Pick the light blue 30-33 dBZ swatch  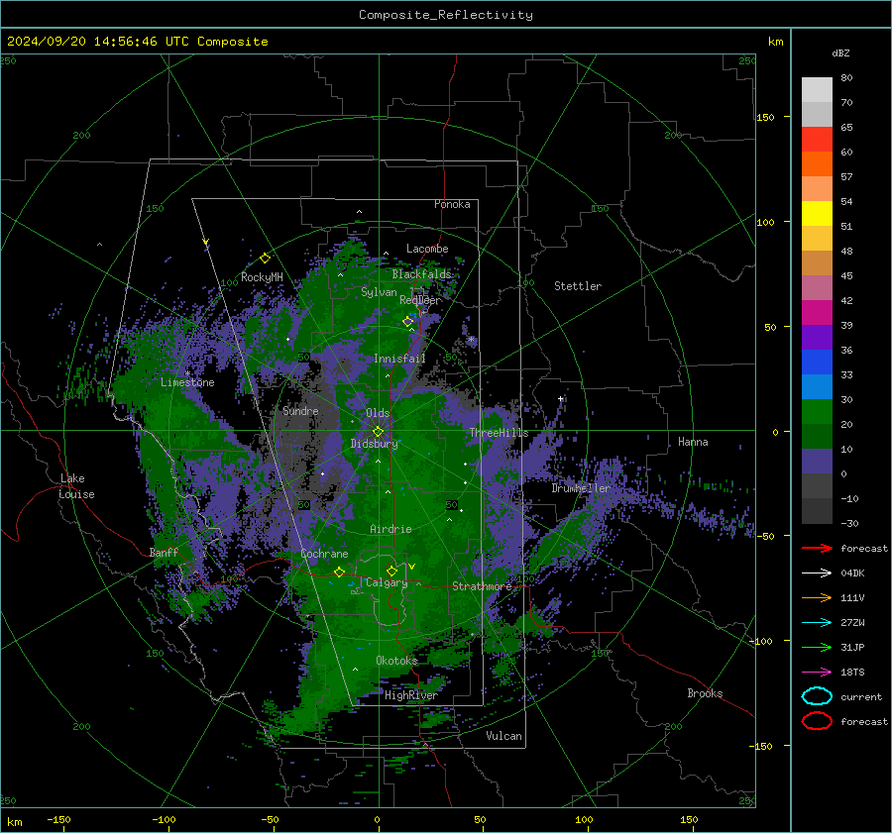[x=817, y=387]
